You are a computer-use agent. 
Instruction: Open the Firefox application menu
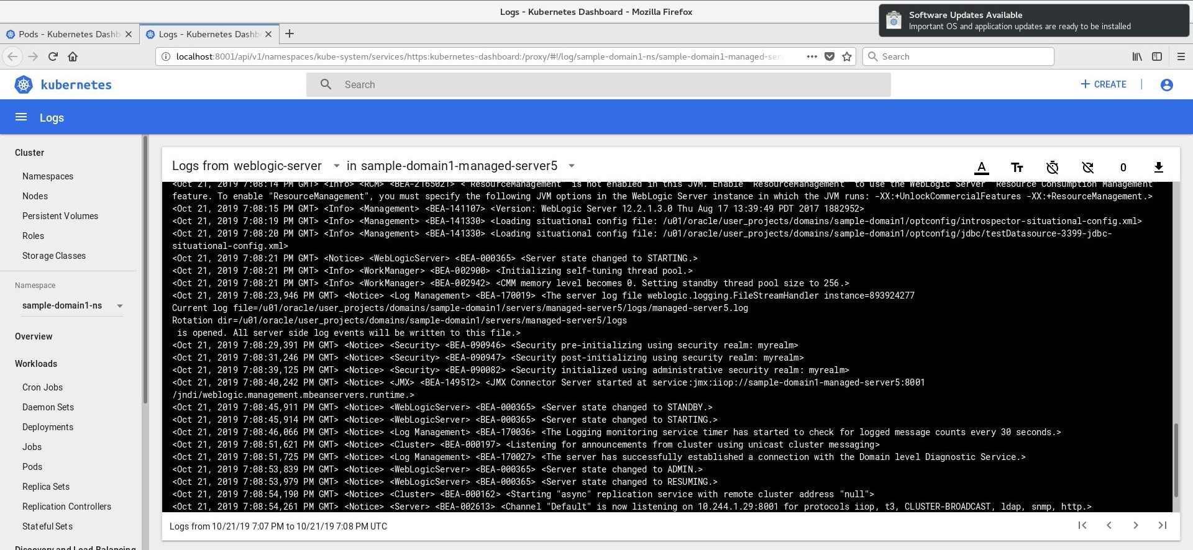point(1181,56)
